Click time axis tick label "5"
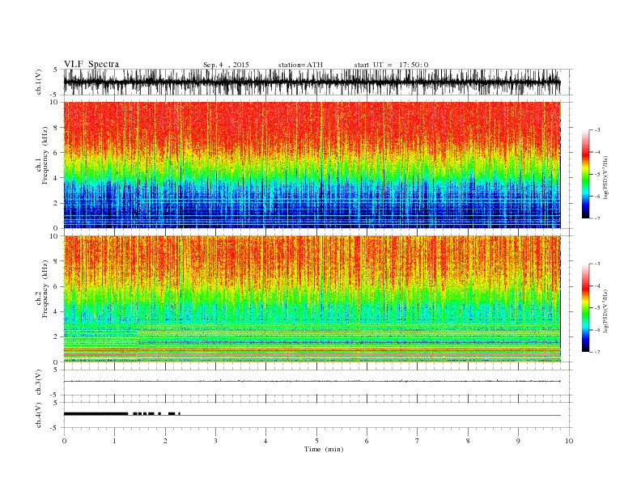The image size is (641, 495). click(x=316, y=441)
